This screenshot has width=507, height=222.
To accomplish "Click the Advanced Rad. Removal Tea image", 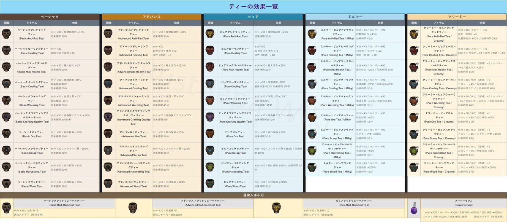I will point(133,208).
